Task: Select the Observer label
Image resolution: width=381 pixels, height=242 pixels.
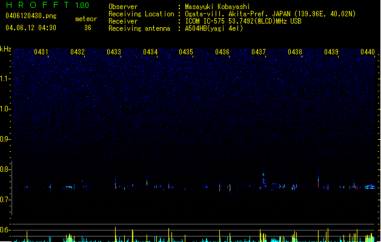Action: coord(123,7)
